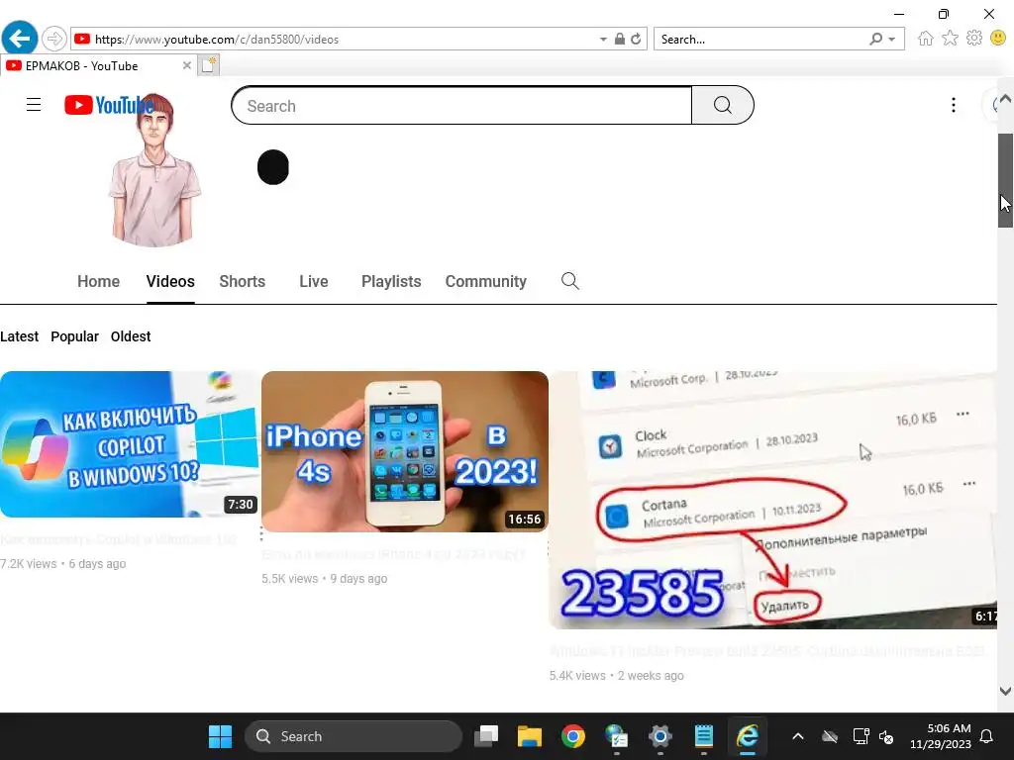The image size is (1014, 760).
Task: Open Task View in taskbar
Action: pyautogui.click(x=486, y=736)
